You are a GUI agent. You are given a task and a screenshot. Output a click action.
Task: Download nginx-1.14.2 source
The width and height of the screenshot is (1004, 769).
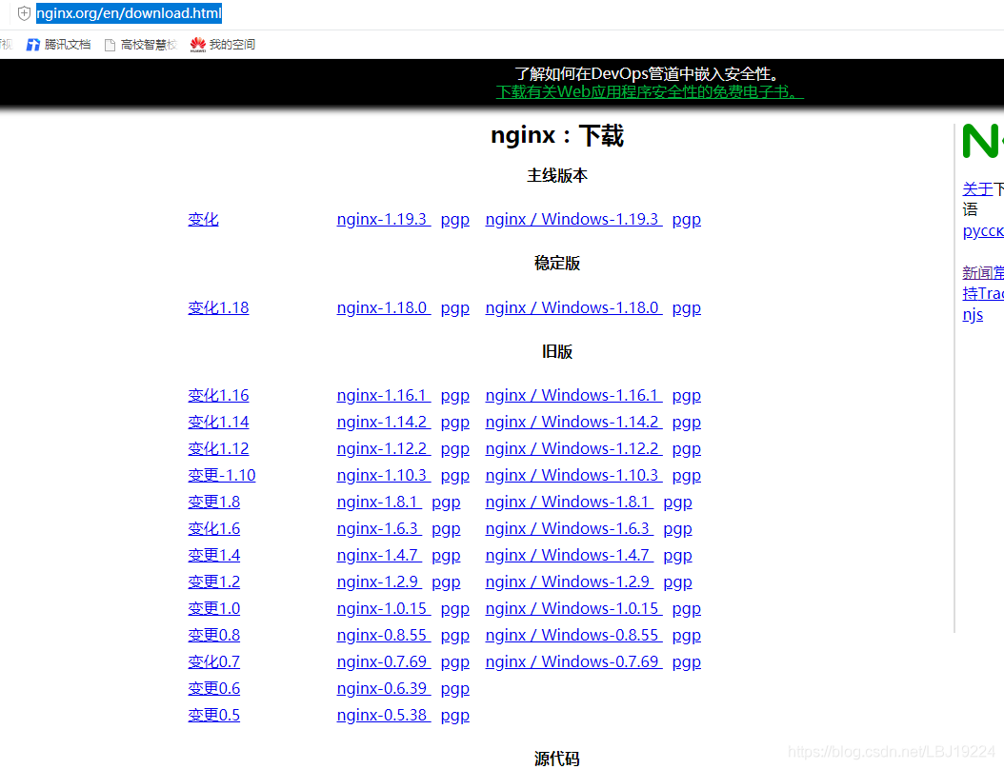[x=384, y=423]
